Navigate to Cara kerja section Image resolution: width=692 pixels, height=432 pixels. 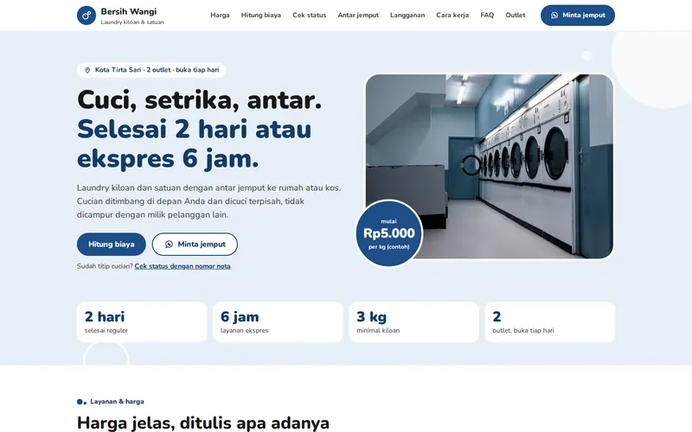point(452,15)
